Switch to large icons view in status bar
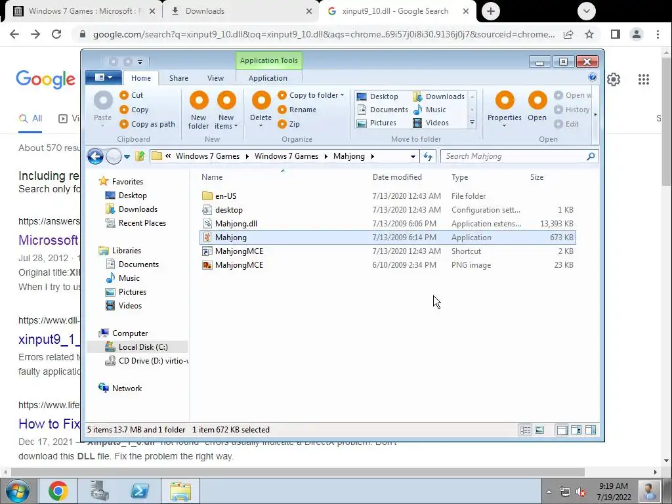Image resolution: width=672 pixels, height=504 pixels. (539, 430)
